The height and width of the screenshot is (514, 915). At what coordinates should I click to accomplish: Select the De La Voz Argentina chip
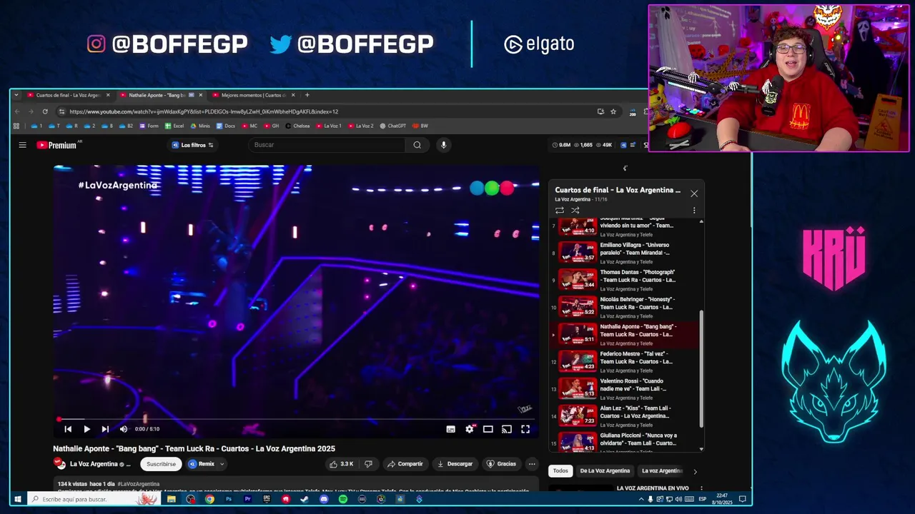tap(605, 471)
